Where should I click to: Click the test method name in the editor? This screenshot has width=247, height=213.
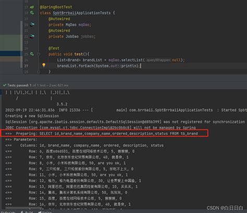(x=79, y=54)
